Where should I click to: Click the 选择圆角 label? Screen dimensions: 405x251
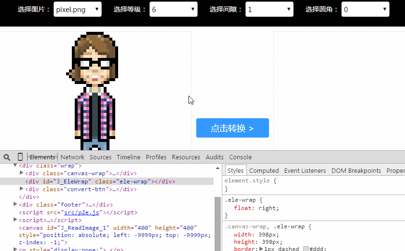click(322, 10)
